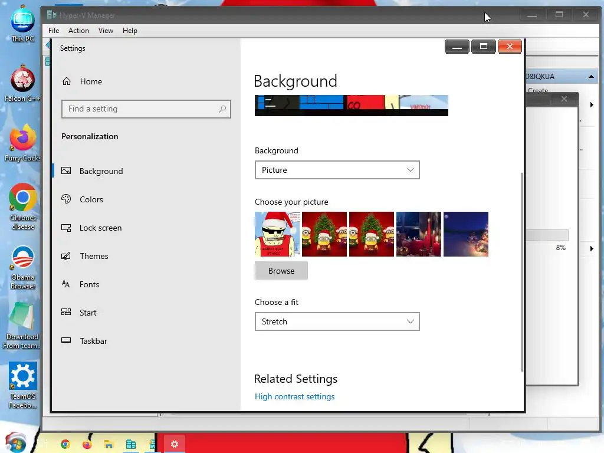Screen dimensions: 604x453
Task: Open File menu in Hyper-V Manager
Action: click(54, 31)
